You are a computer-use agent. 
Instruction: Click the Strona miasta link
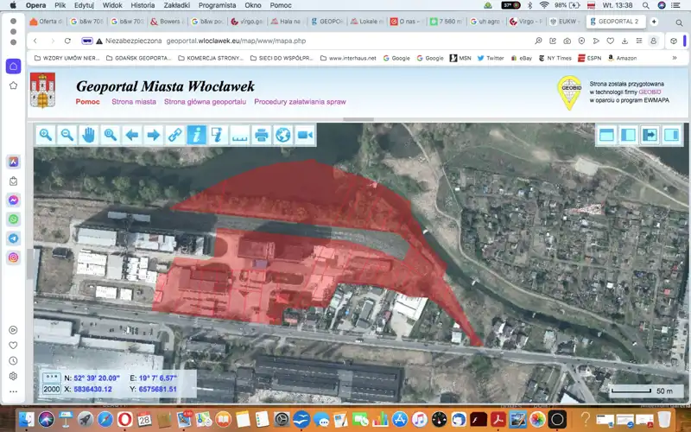pos(134,102)
